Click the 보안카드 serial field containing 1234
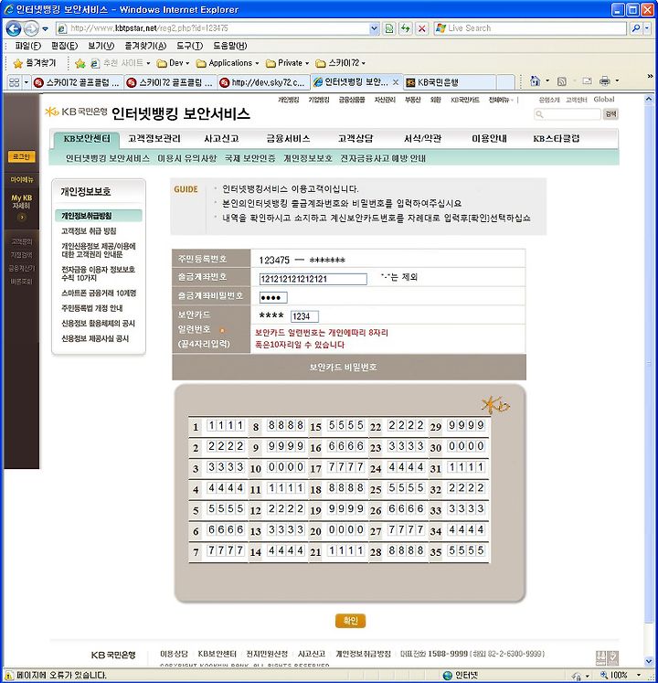 click(x=304, y=316)
